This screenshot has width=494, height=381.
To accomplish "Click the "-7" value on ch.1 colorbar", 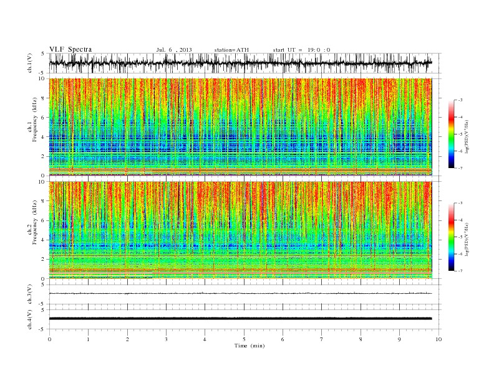I will pyautogui.click(x=460, y=168).
